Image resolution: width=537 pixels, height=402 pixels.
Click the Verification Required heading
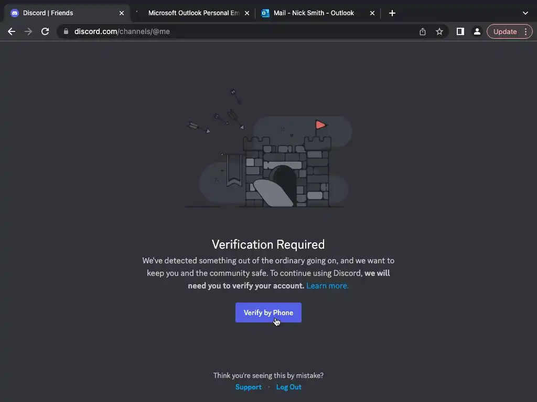click(268, 244)
